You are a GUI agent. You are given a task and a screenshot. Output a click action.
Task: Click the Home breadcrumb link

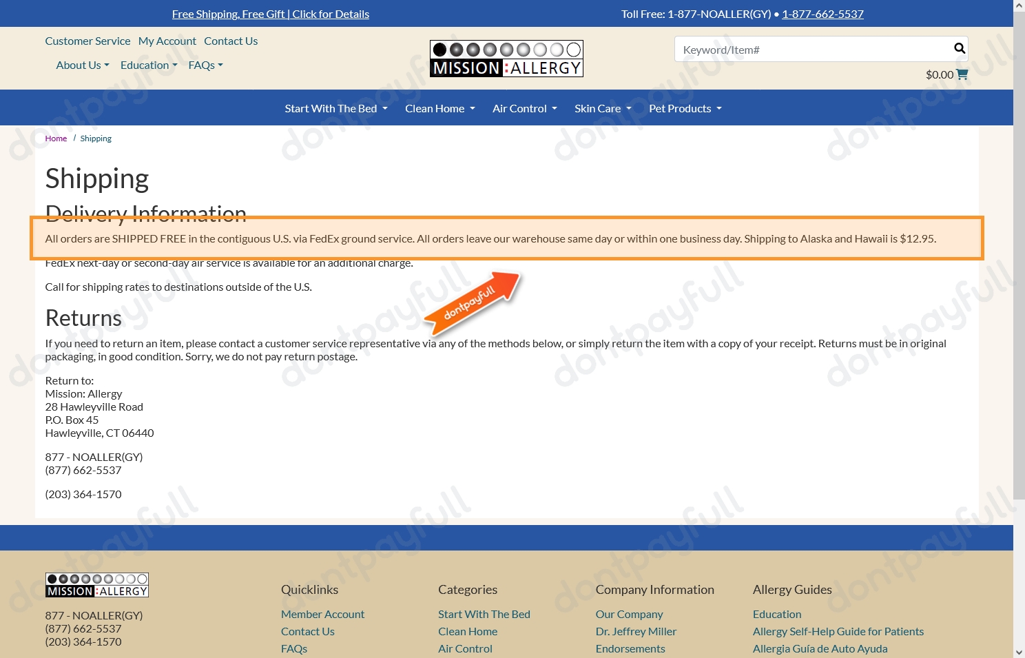tap(56, 138)
